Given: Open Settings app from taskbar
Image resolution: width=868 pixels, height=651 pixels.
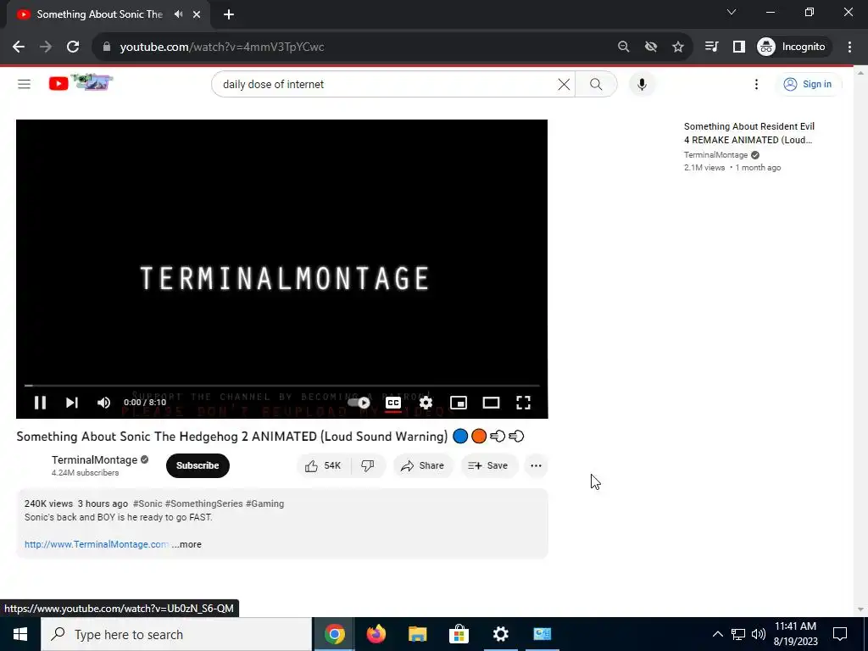Looking at the screenshot, I should [x=500, y=634].
